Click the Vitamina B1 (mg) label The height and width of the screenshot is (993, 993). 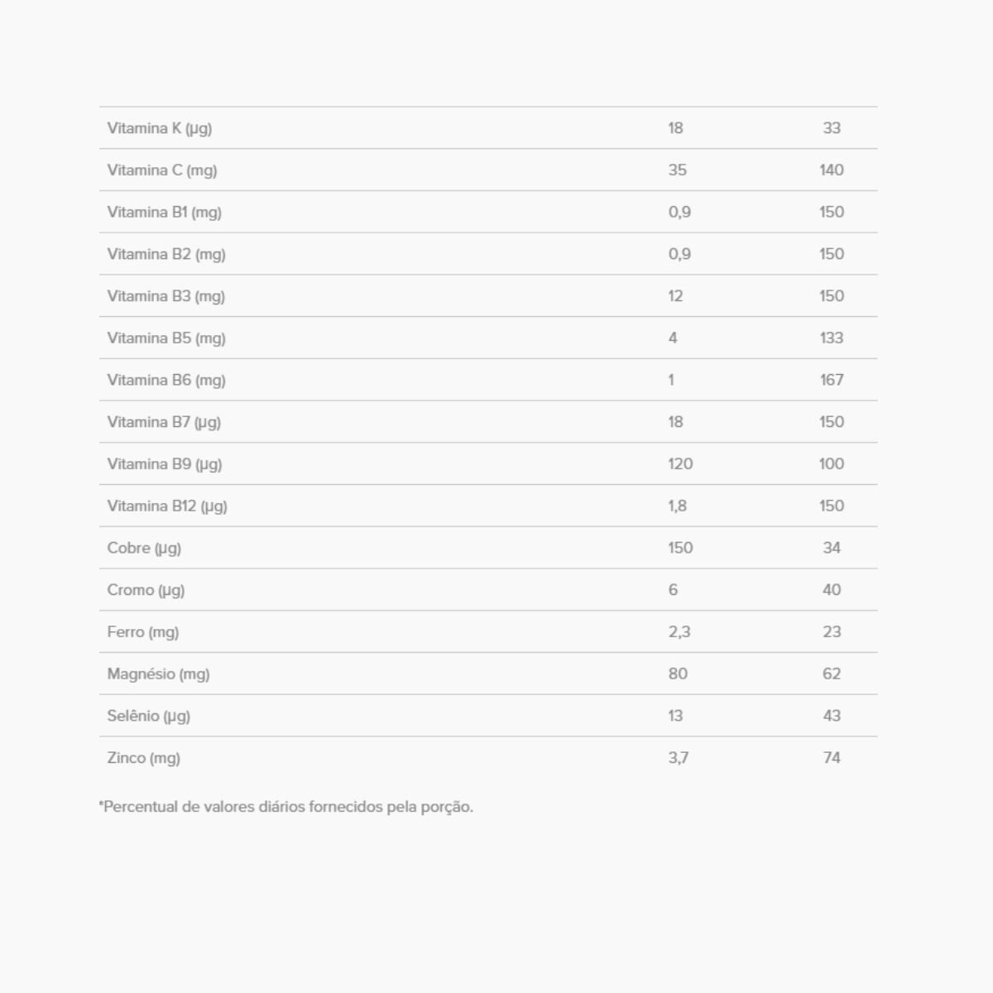tap(165, 213)
